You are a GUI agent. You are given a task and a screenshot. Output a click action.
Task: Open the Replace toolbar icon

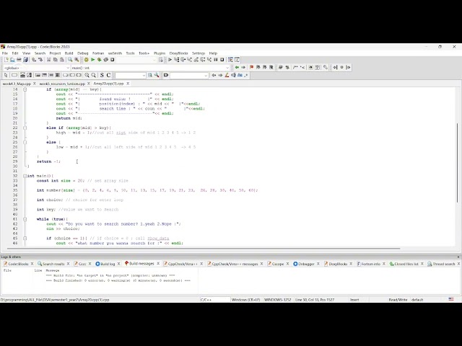tap(77, 60)
